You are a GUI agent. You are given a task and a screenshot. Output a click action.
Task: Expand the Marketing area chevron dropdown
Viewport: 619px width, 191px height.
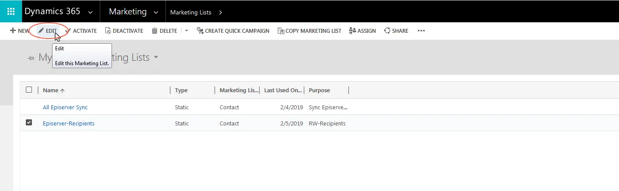click(157, 13)
